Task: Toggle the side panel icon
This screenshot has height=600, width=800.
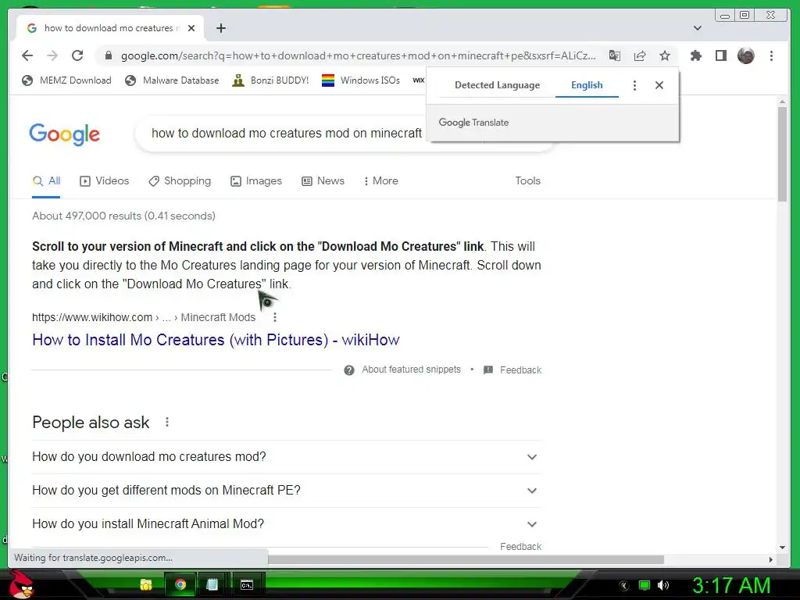Action: click(x=721, y=55)
